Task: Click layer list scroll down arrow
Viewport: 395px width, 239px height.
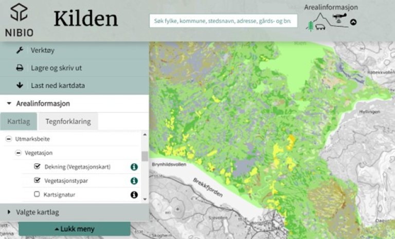Action: tap(145, 199)
